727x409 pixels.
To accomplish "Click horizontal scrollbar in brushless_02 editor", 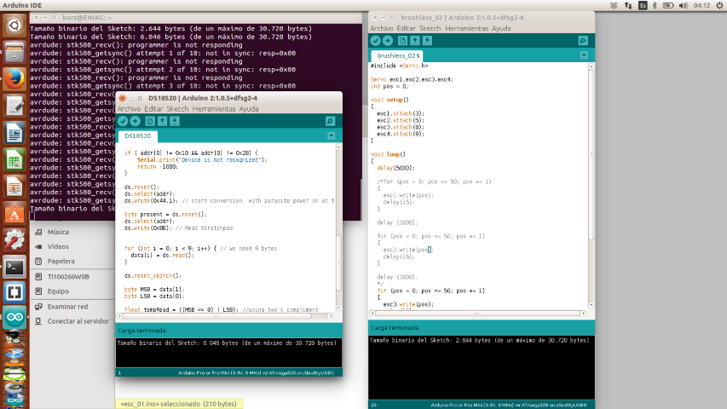I will tap(477, 314).
